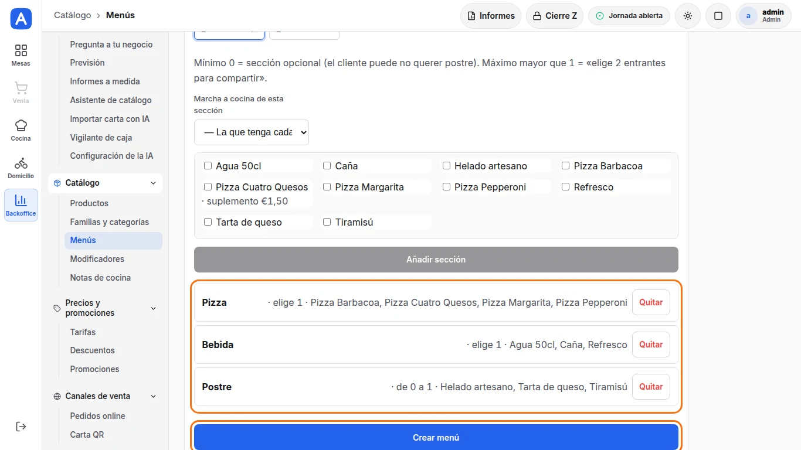
Task: Click the Crear menú button
Action: [x=436, y=437]
